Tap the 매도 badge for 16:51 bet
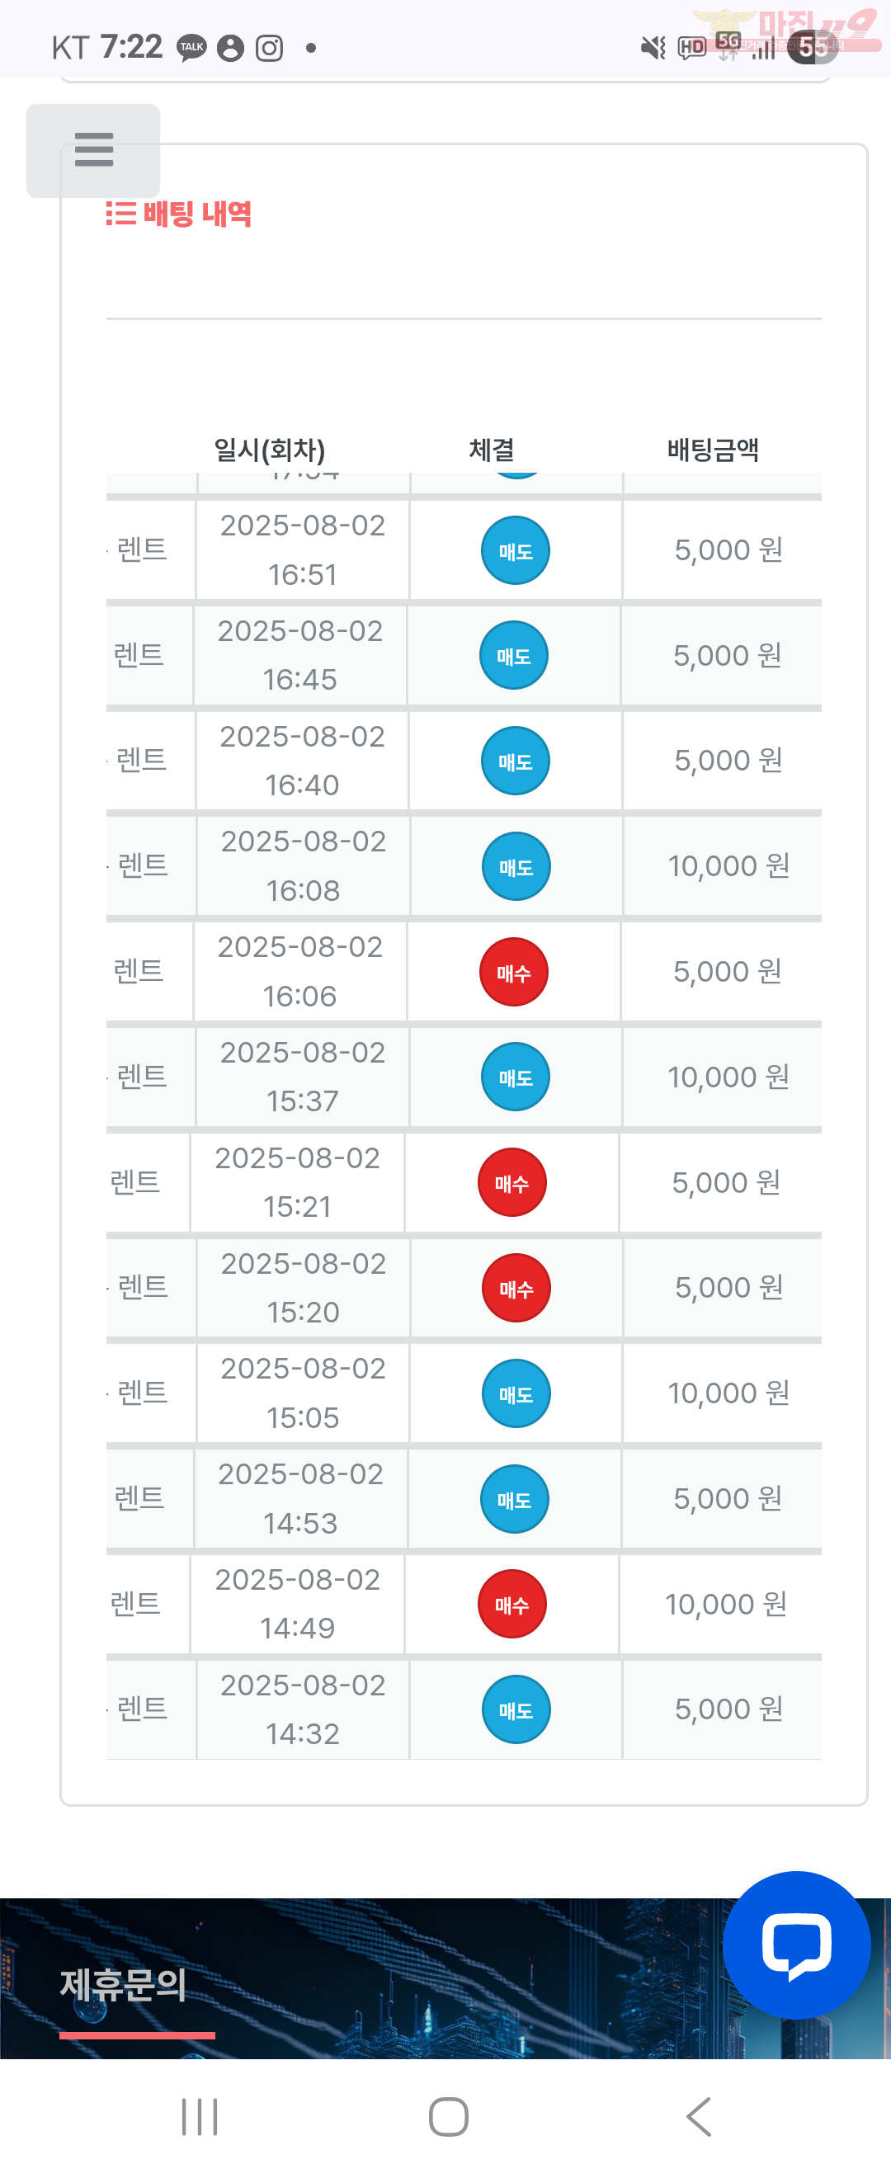The height and width of the screenshot is (2178, 891). click(x=516, y=550)
